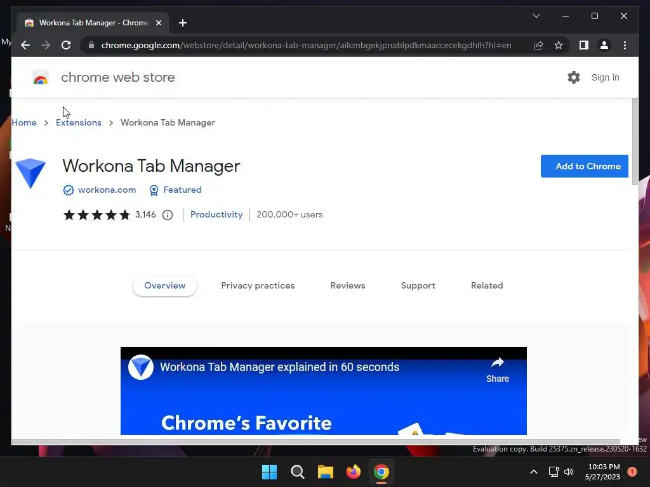This screenshot has width=650, height=487.
Task: Click the browser forward arrow
Action: pyautogui.click(x=46, y=45)
